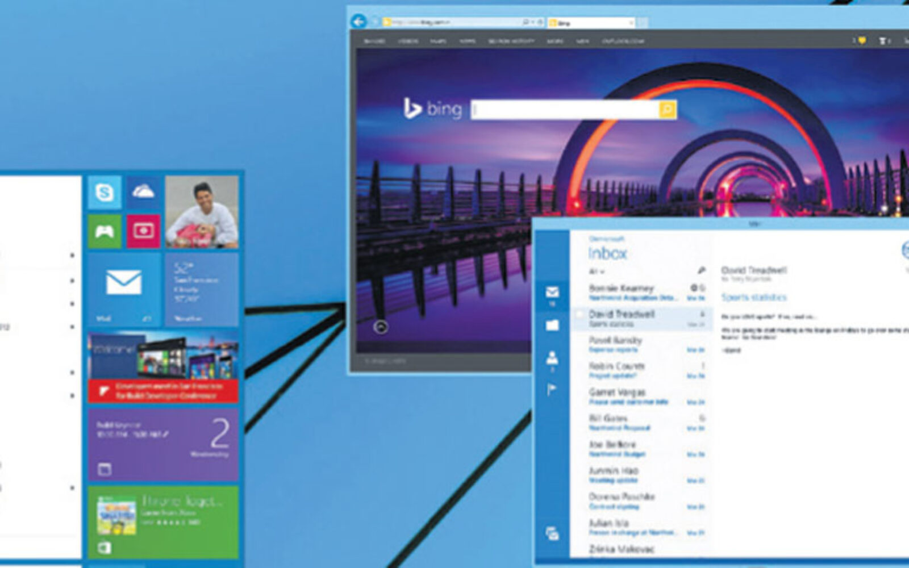
Task: Open email from Bonnie Kearney
Action: click(x=631, y=292)
